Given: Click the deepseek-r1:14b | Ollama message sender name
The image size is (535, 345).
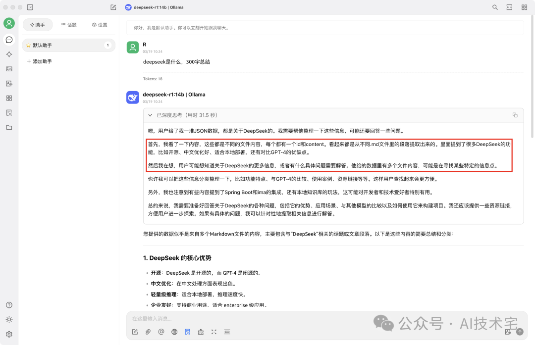Looking at the screenshot, I should [x=174, y=95].
